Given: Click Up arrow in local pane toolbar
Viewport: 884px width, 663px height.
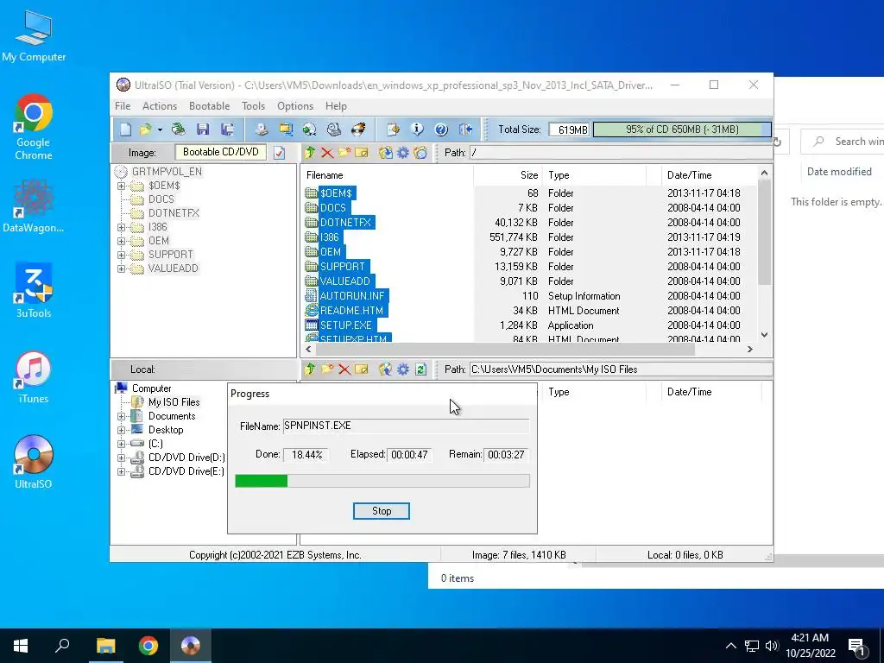Looking at the screenshot, I should [x=310, y=369].
